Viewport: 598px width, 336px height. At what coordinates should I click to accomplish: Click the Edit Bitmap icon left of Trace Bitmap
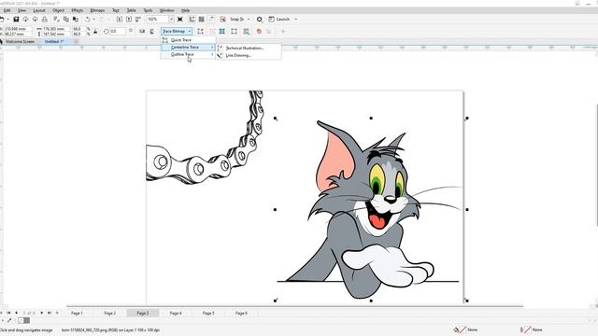(151, 31)
